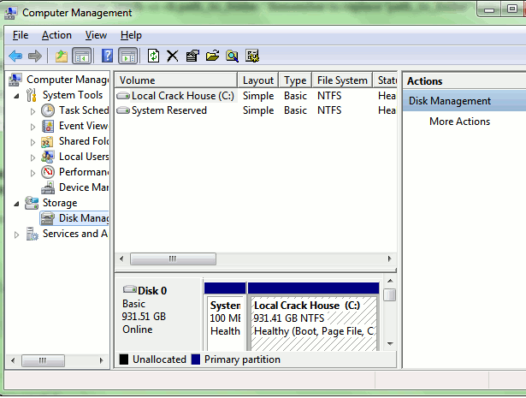
Task: Open Help via the question mark icon
Action: tap(107, 56)
